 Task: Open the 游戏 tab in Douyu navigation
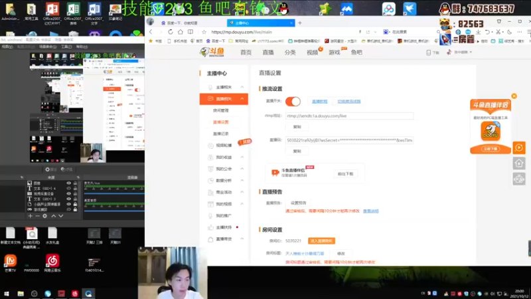(x=335, y=52)
